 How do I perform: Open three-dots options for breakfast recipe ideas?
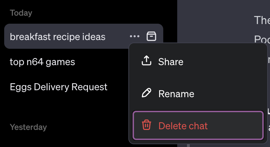click(135, 36)
